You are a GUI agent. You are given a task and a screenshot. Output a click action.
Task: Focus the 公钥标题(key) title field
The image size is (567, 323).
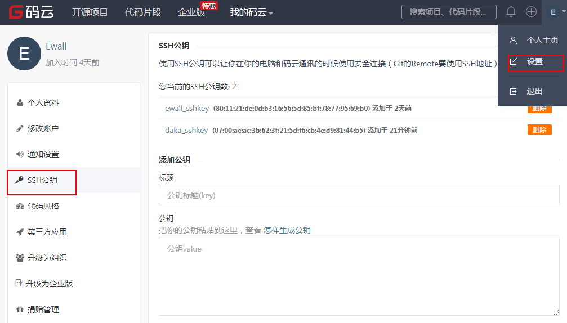pyautogui.click(x=359, y=195)
